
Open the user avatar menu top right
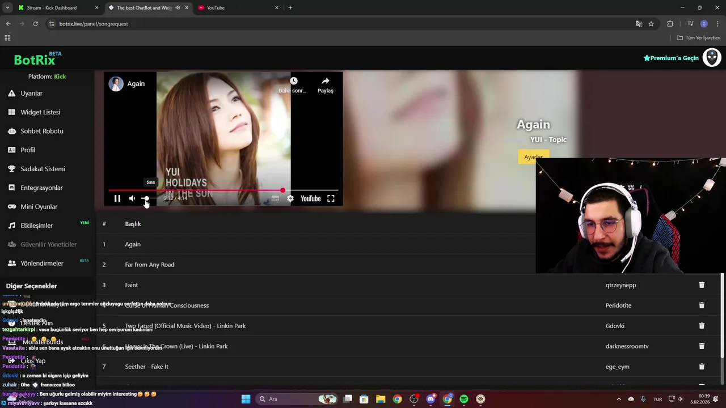point(712,57)
